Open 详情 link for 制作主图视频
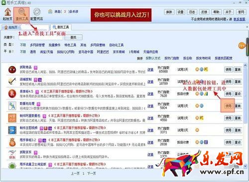 pos(150,130)
